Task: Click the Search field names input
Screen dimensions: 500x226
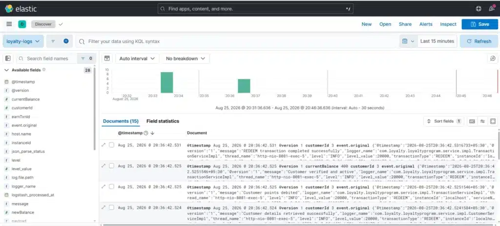Action: coord(47,59)
